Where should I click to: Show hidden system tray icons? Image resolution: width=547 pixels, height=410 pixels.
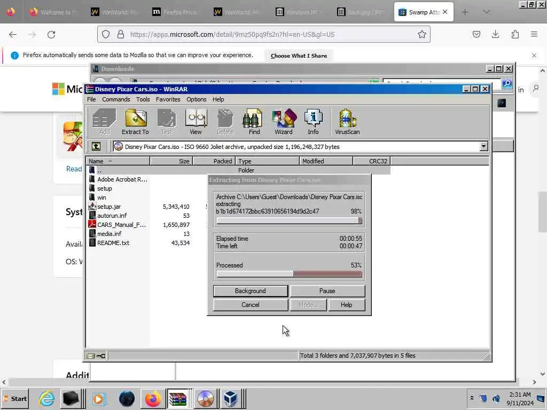[x=472, y=398]
